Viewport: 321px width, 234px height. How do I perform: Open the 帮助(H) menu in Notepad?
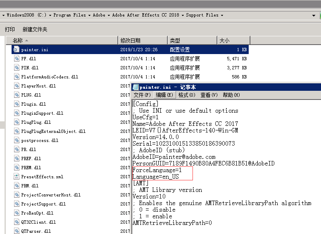coord(231,95)
